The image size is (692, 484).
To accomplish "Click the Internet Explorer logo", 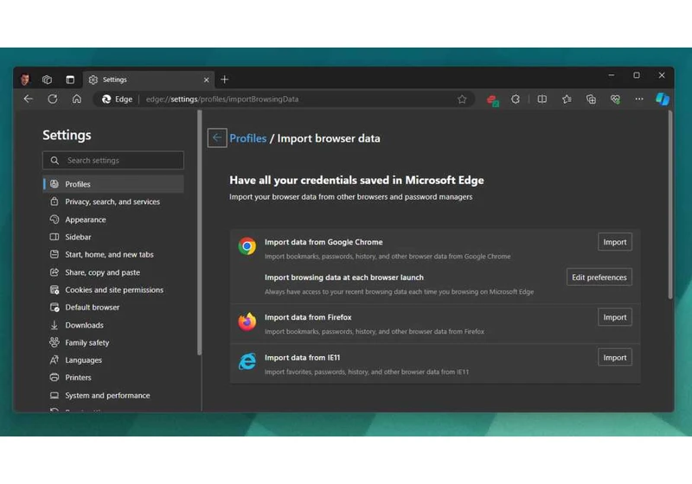I will point(247,361).
